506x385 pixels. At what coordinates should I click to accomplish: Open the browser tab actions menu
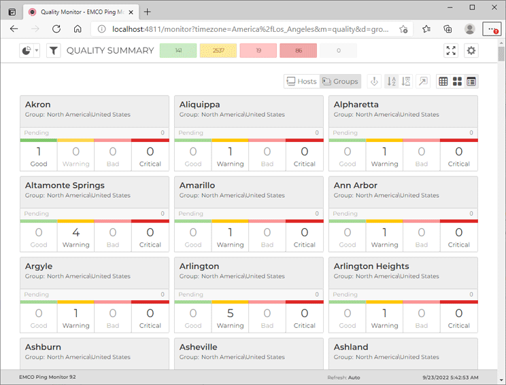click(12, 12)
